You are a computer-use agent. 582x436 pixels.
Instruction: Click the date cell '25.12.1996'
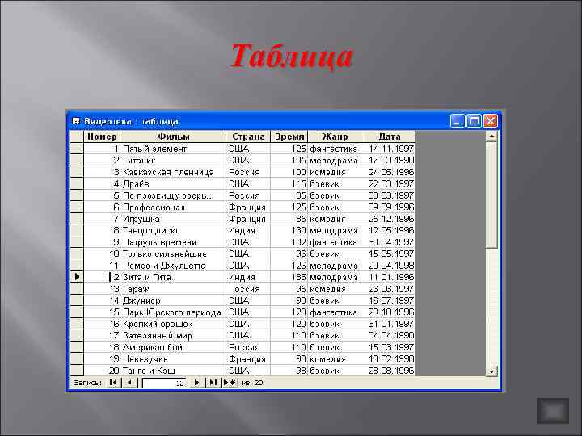click(x=389, y=219)
